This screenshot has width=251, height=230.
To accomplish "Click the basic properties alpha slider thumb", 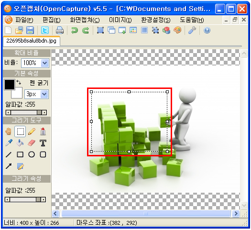I will (x=39, y=112).
